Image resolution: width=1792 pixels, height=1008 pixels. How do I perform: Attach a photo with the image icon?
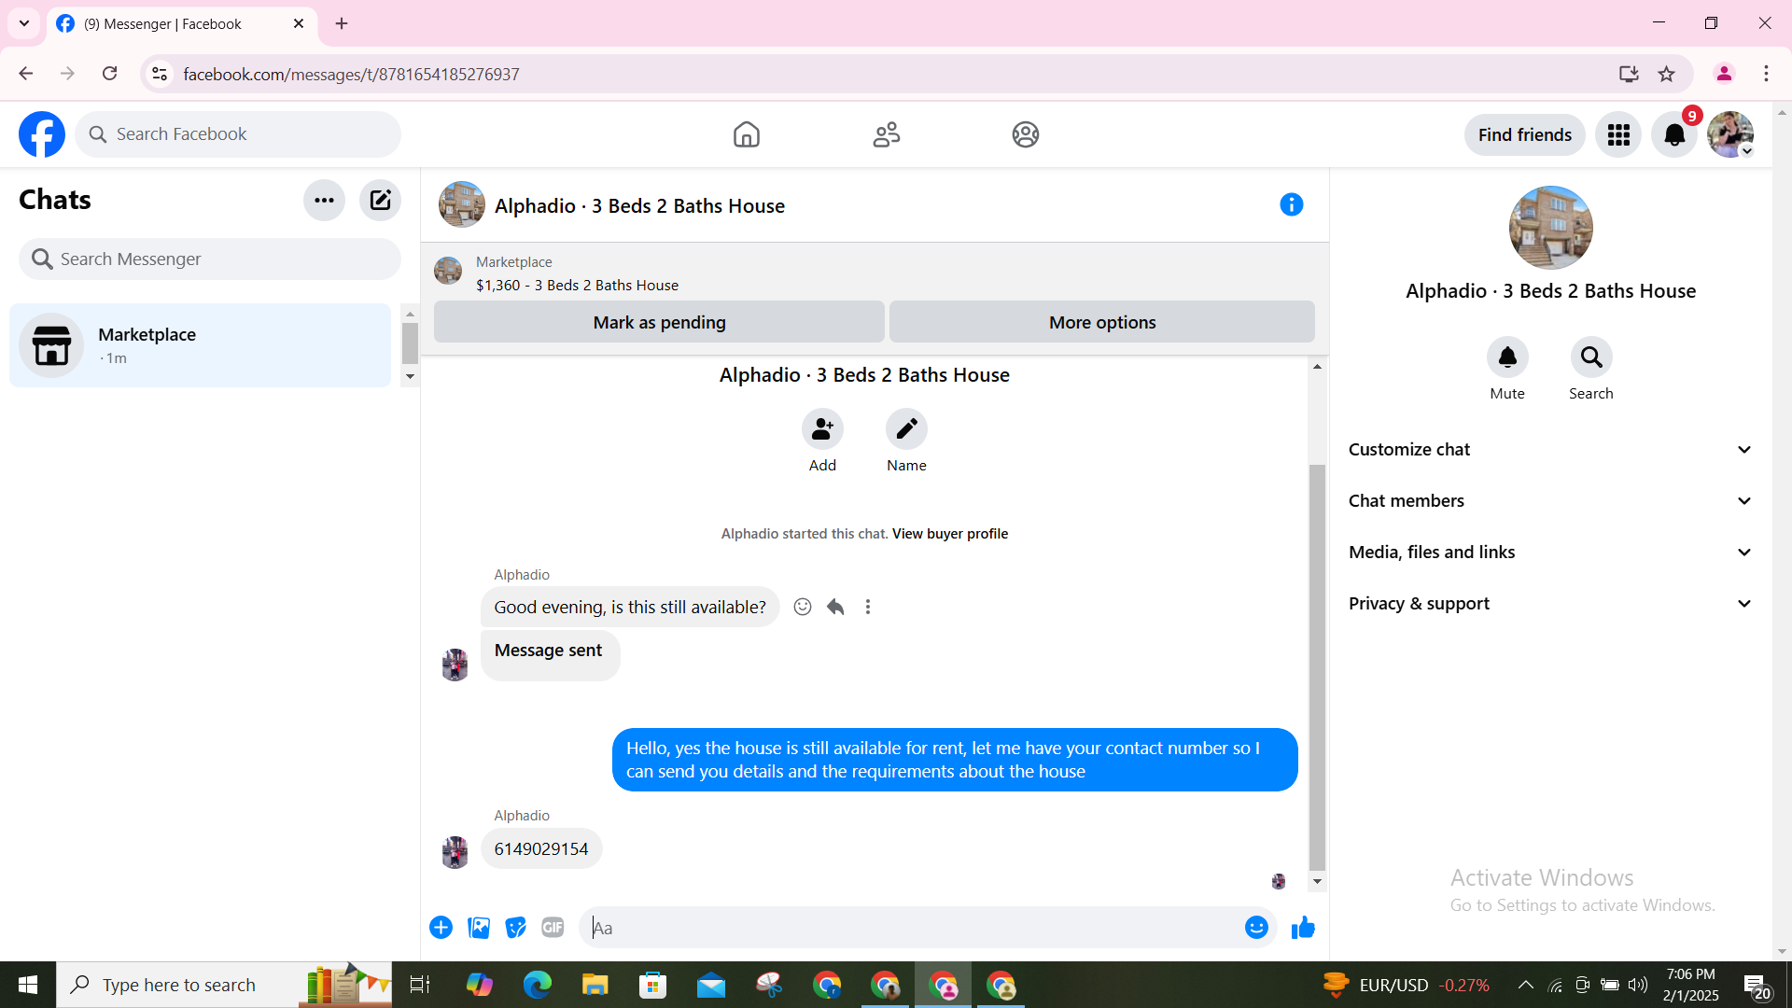(479, 928)
